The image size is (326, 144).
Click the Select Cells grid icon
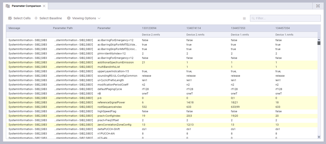coord(10,18)
